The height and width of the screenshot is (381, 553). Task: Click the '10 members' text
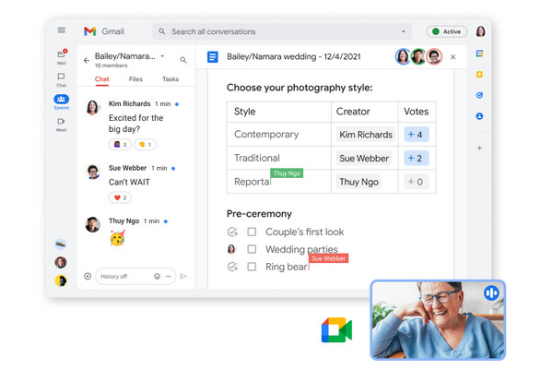112,65
